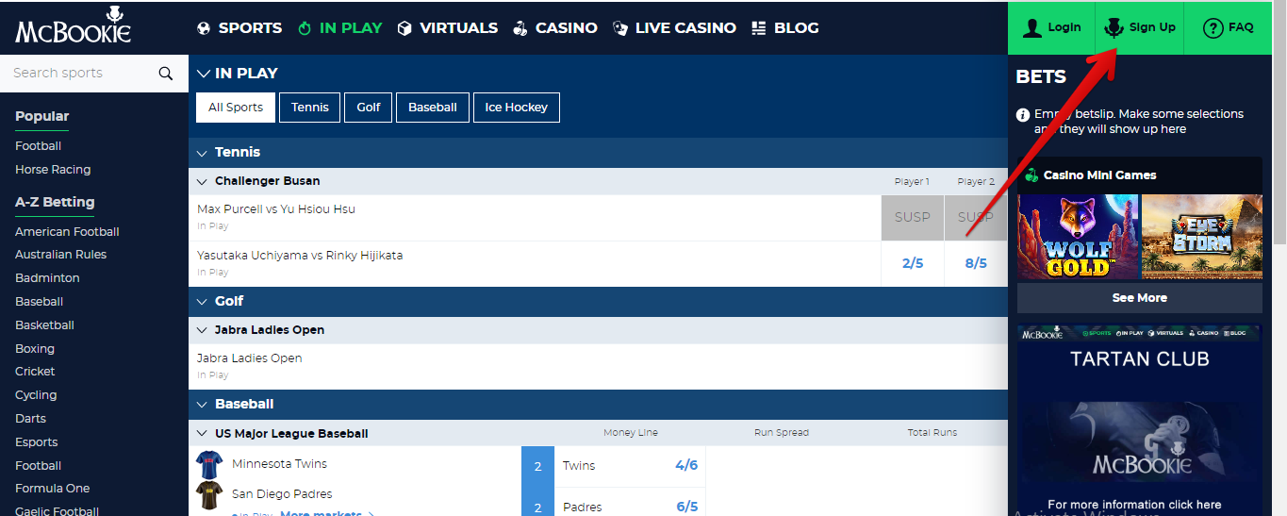The image size is (1287, 516).
Task: Open the Australian Rules link
Action: pos(60,255)
